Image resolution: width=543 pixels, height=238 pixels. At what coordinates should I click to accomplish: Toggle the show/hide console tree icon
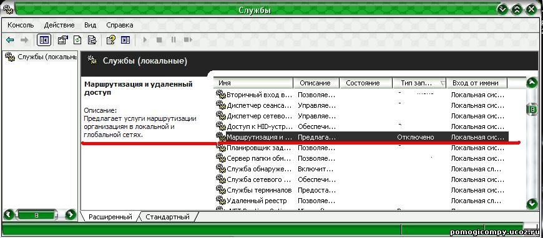44,40
